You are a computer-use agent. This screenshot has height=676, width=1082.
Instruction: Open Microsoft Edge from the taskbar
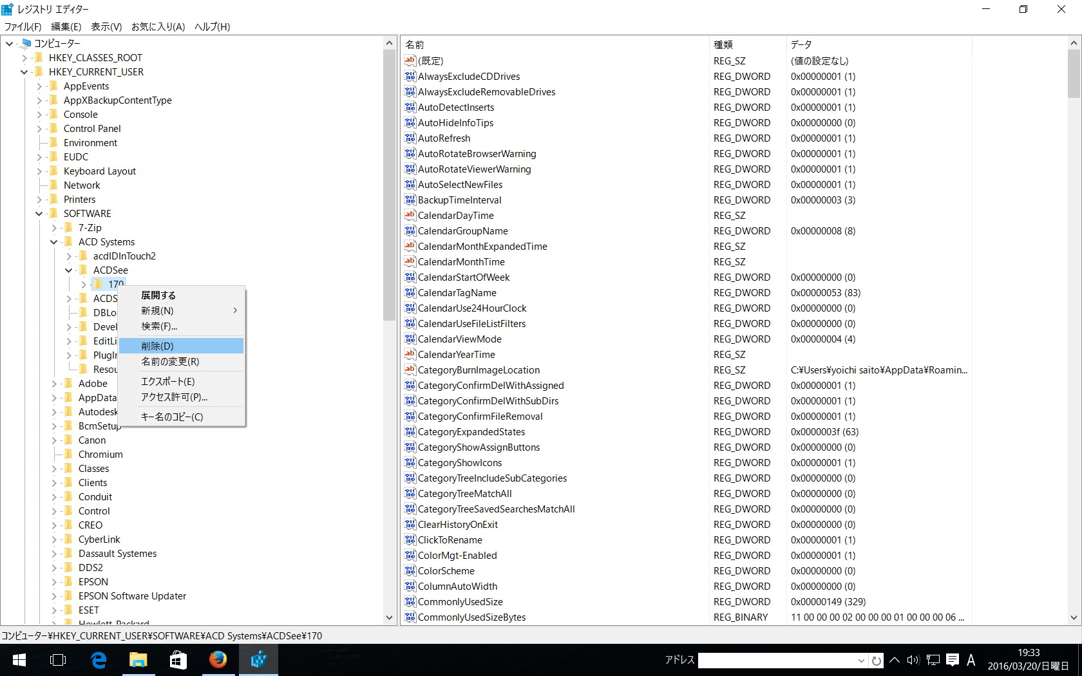99,660
